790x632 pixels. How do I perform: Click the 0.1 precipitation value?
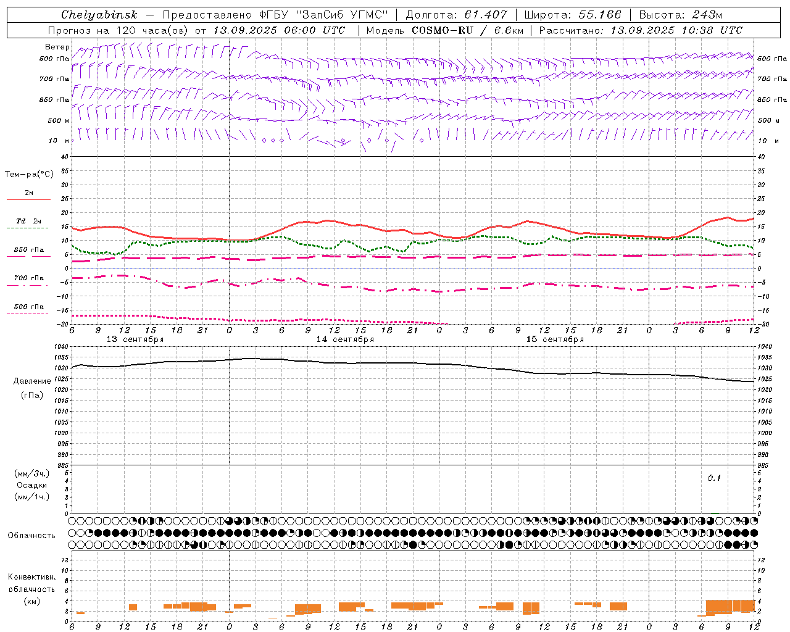tap(714, 478)
